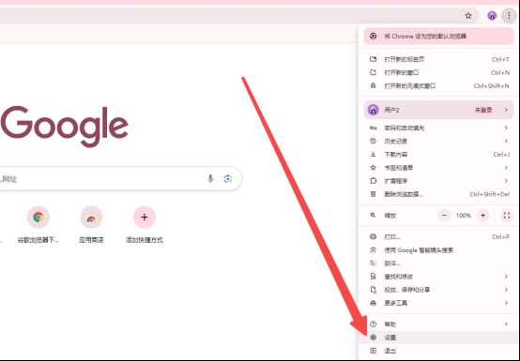Expand the 用户2 profile submenu
520x361 pixels.
(438, 110)
